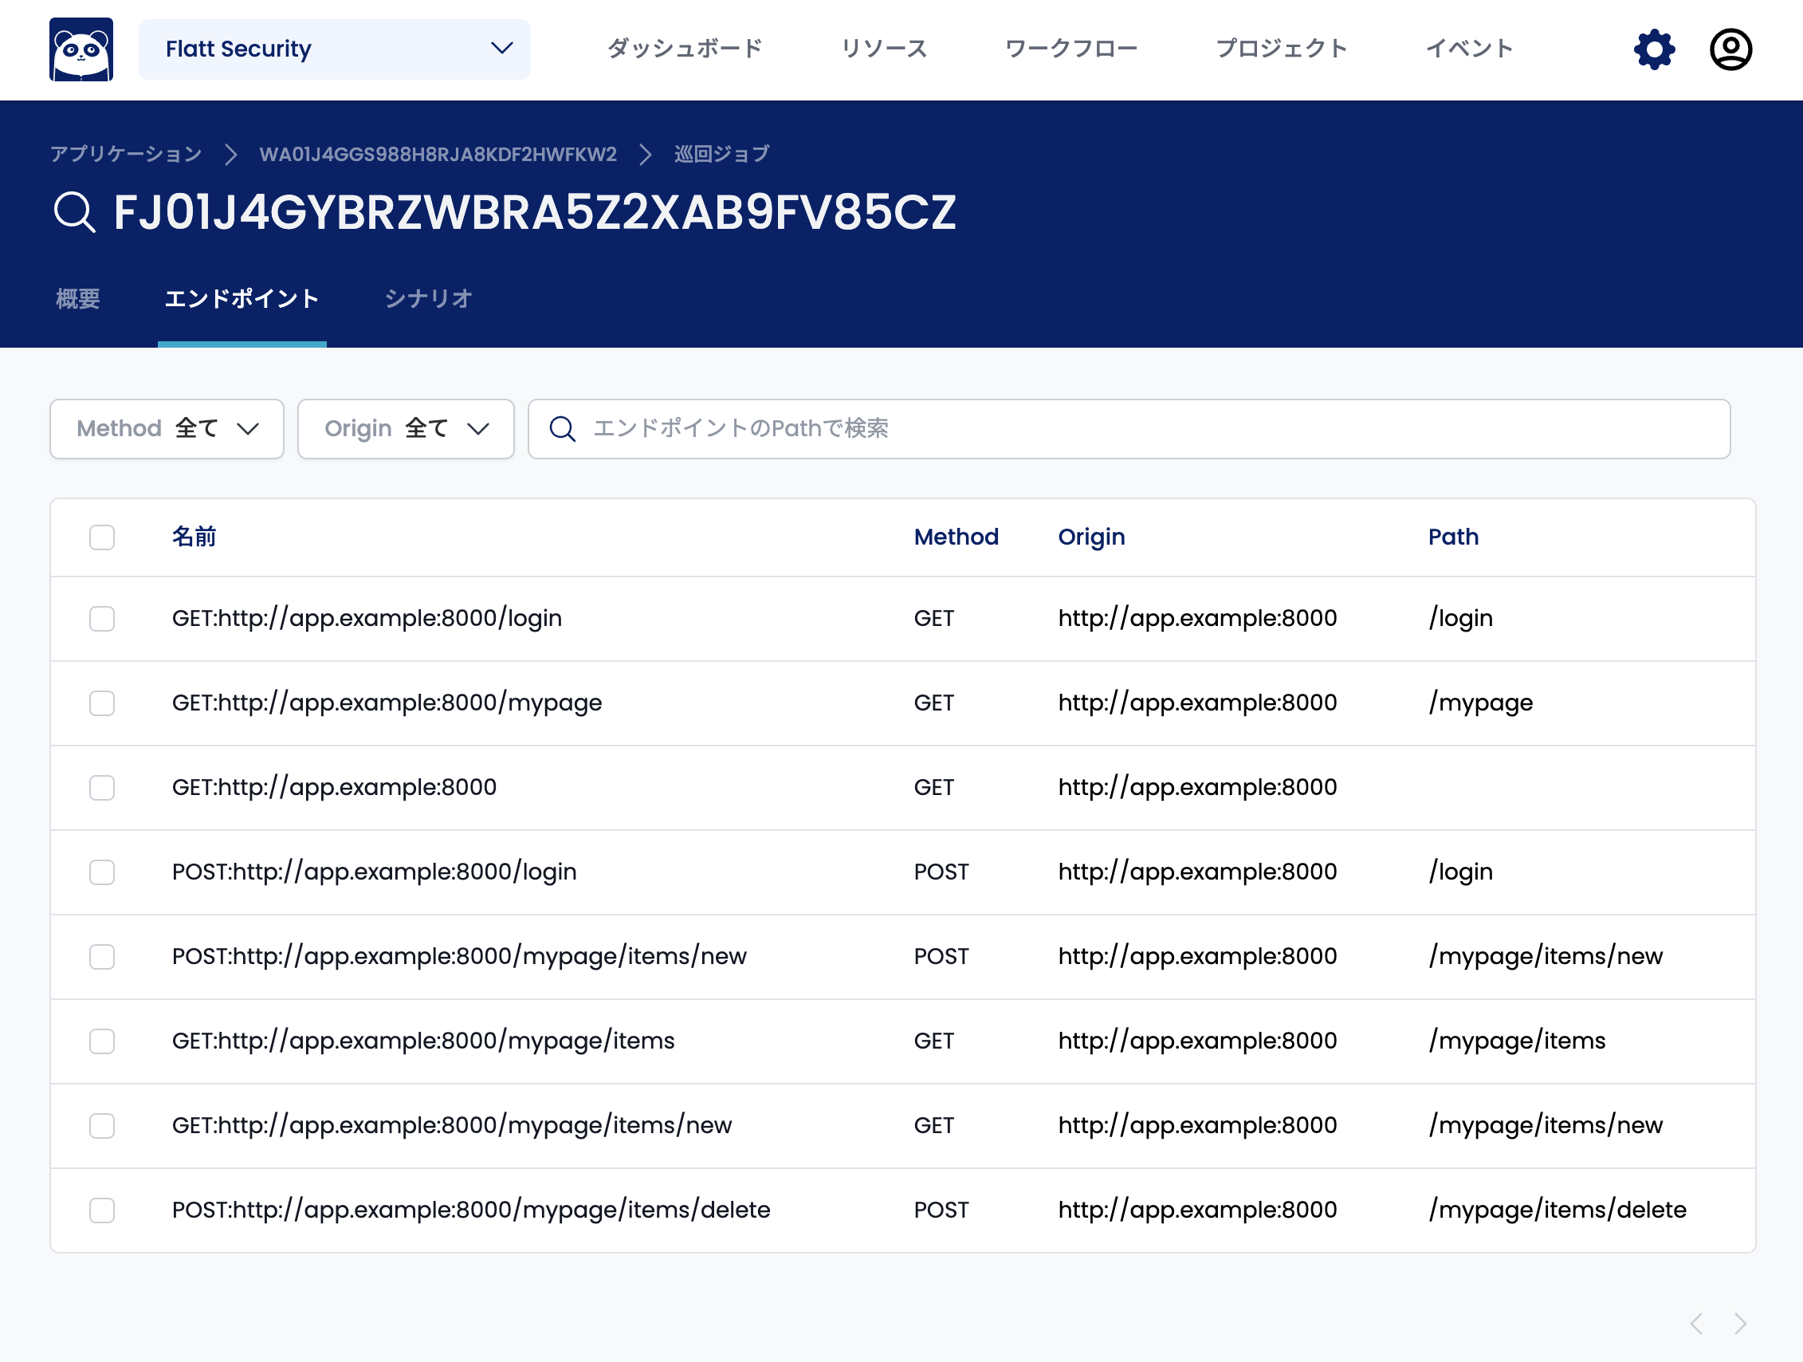Go to next page arrow
Screen dimensions: 1803x1362
[x=1740, y=1323]
